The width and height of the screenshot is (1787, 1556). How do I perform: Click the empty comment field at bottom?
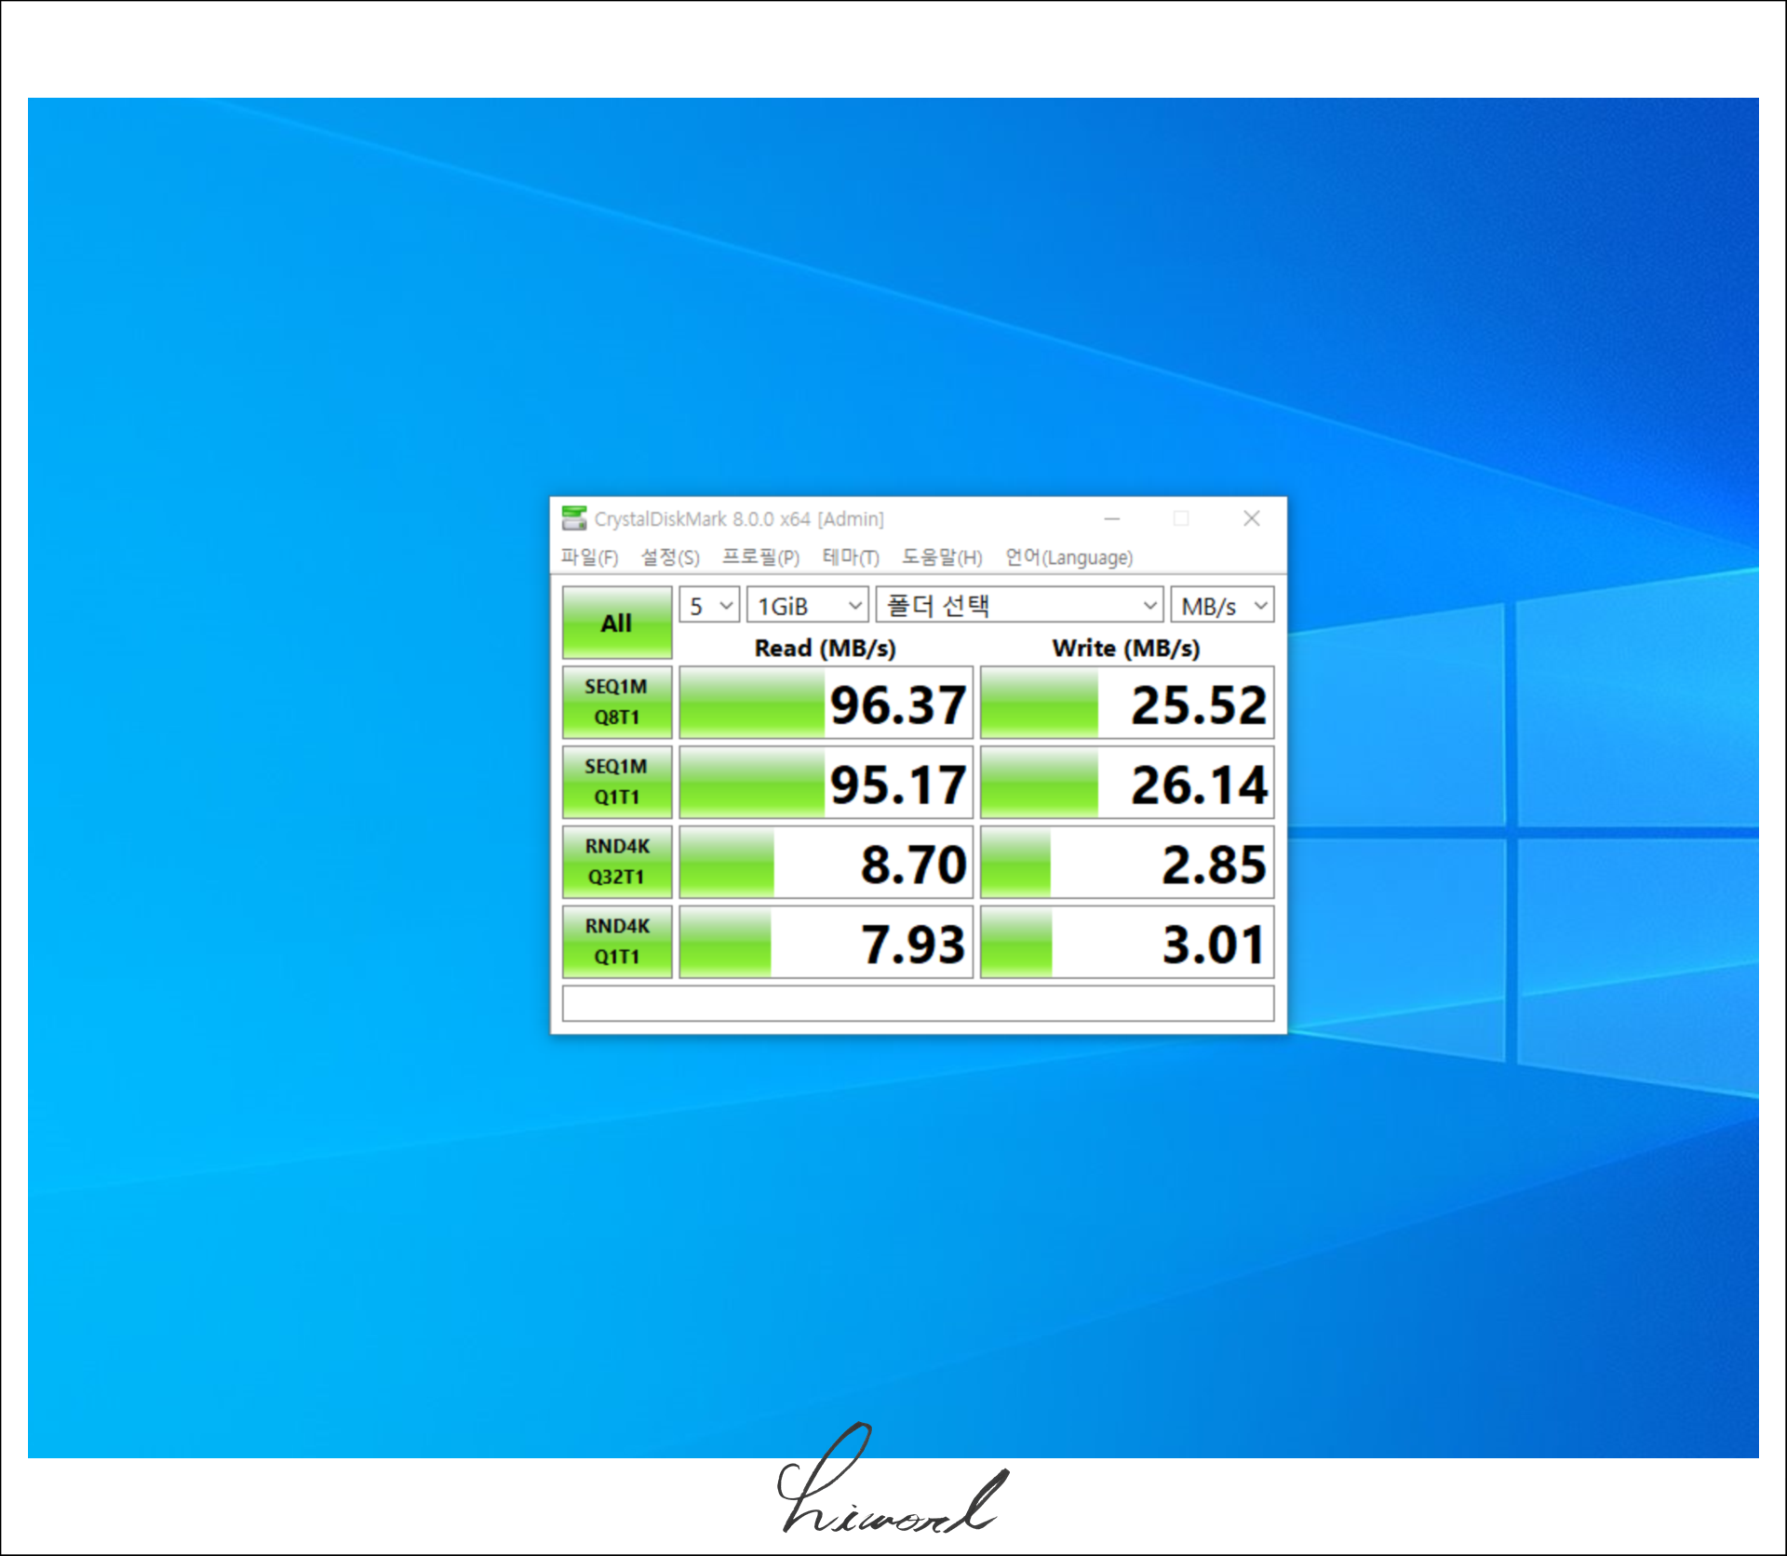(x=918, y=1004)
